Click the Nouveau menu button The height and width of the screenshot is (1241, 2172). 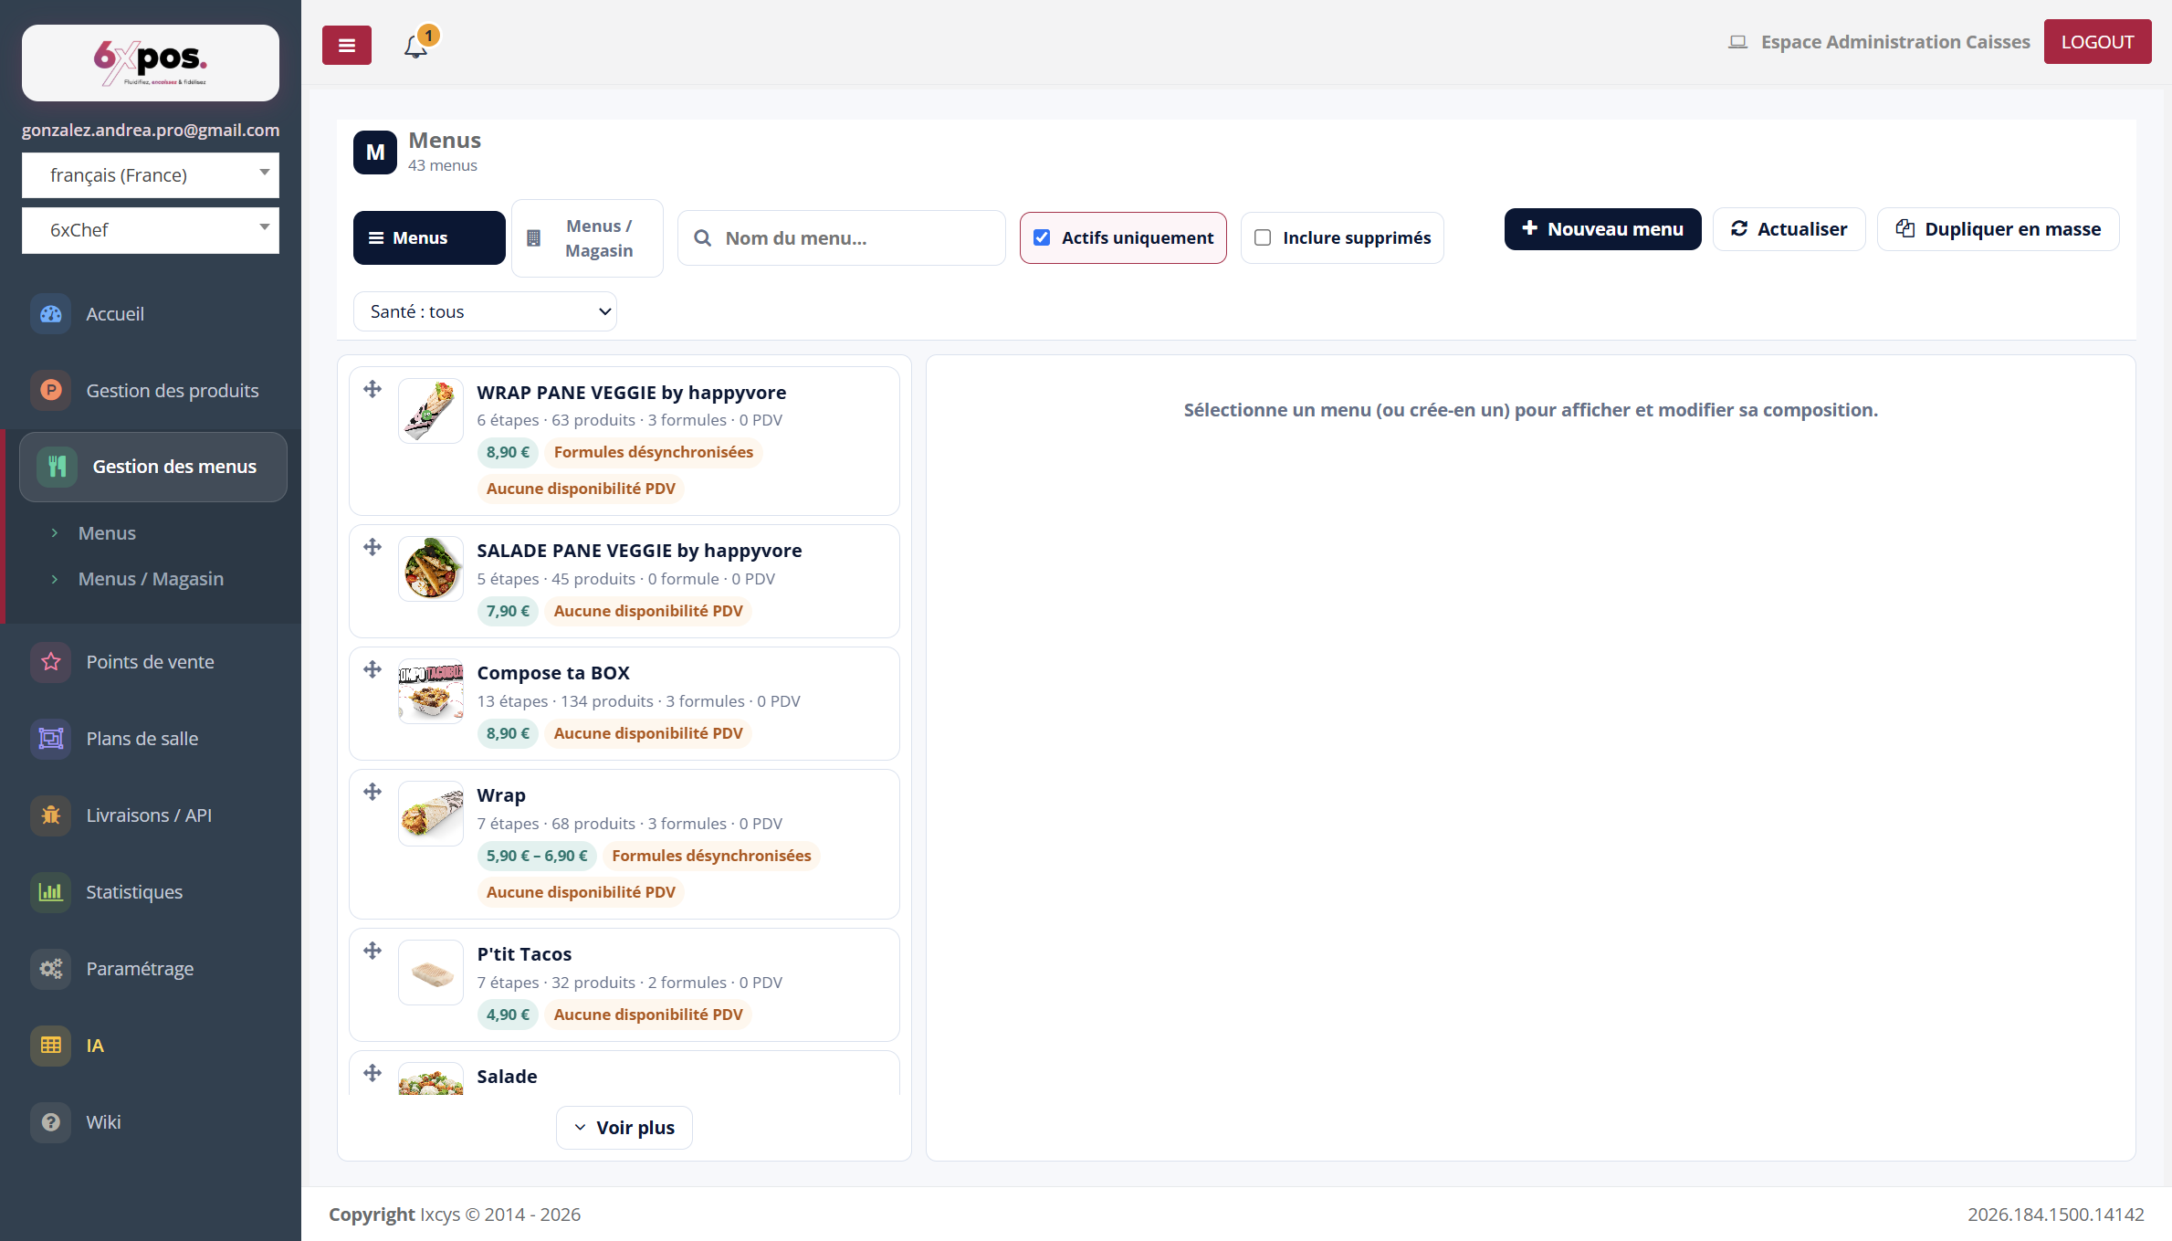(x=1602, y=229)
